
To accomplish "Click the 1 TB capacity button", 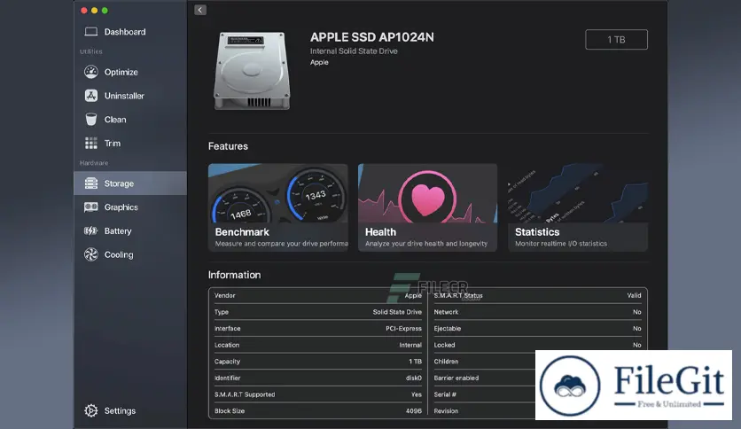I will [616, 40].
